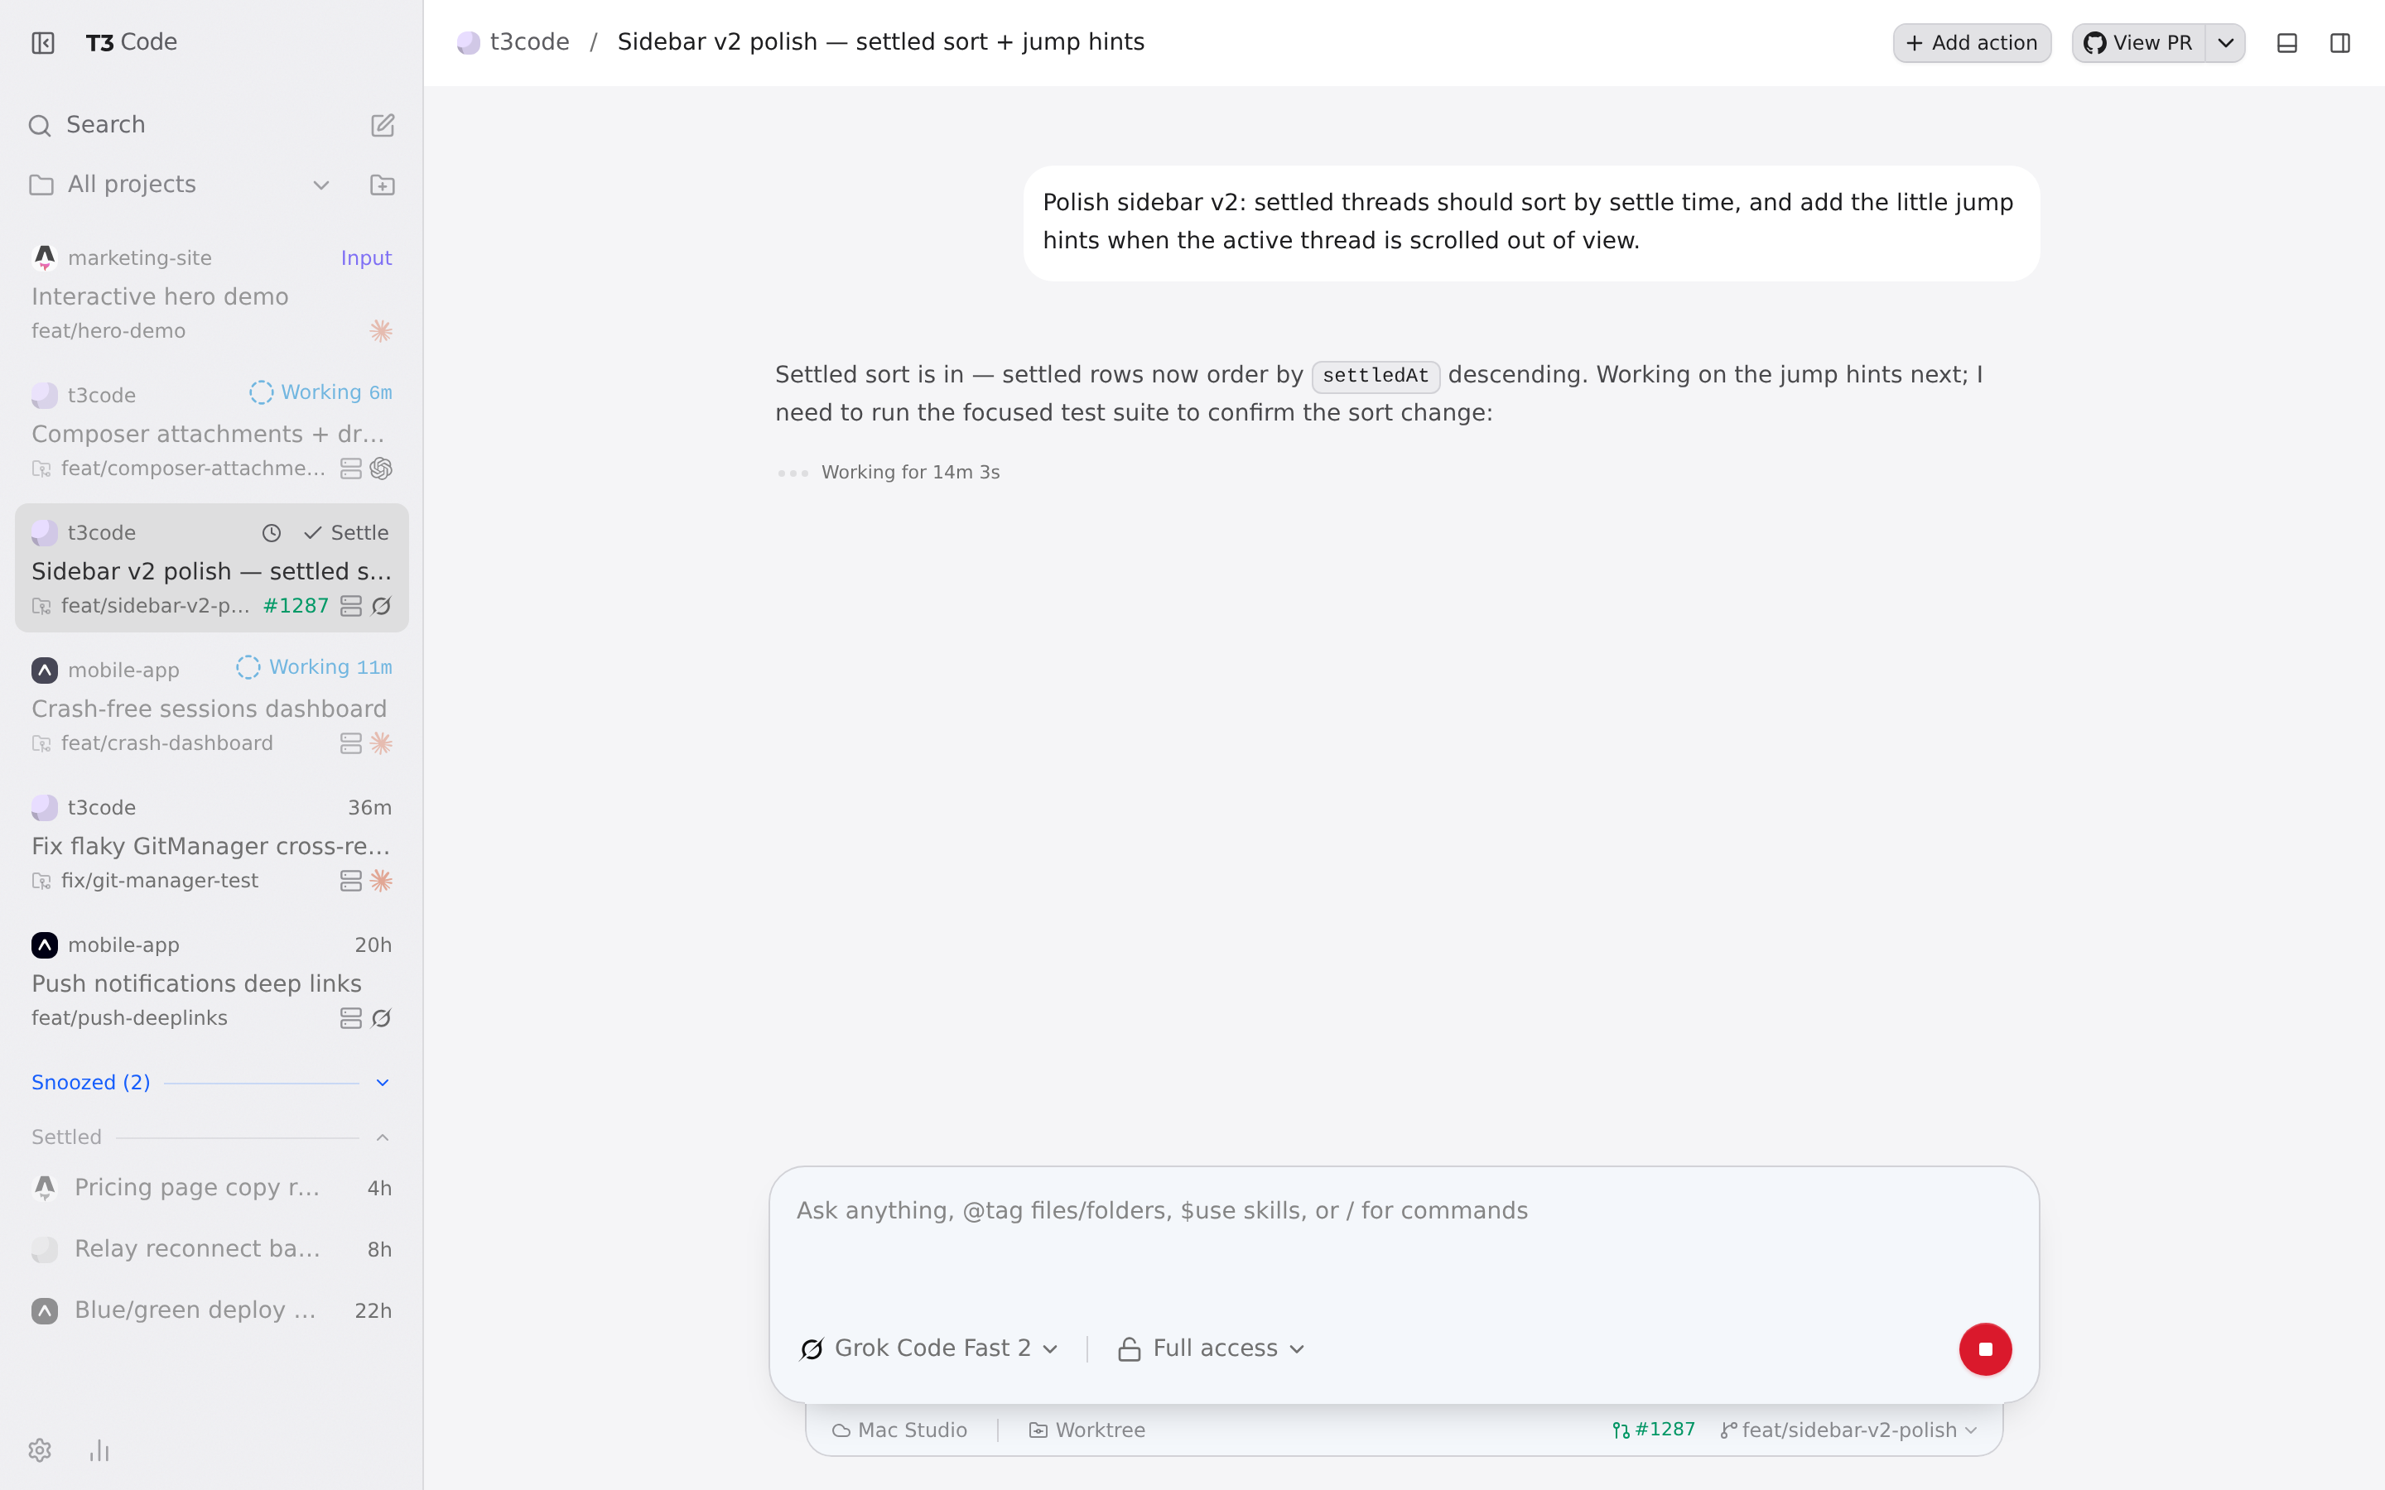Image resolution: width=2385 pixels, height=1490 pixels.
Task: Collapse the left sidebar panel
Action: [x=42, y=42]
